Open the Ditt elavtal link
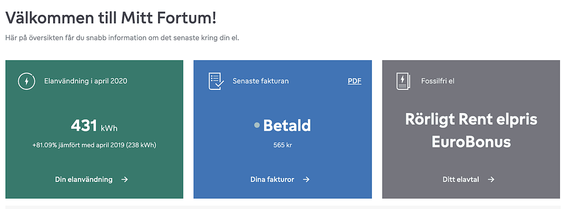Image resolution: width=566 pixels, height=209 pixels. 460,179
